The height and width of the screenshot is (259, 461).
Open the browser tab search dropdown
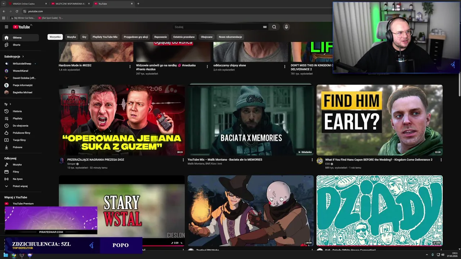click(4, 4)
